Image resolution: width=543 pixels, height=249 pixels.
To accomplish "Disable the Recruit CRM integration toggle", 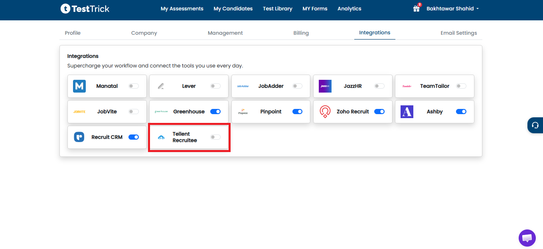I will click(x=134, y=137).
